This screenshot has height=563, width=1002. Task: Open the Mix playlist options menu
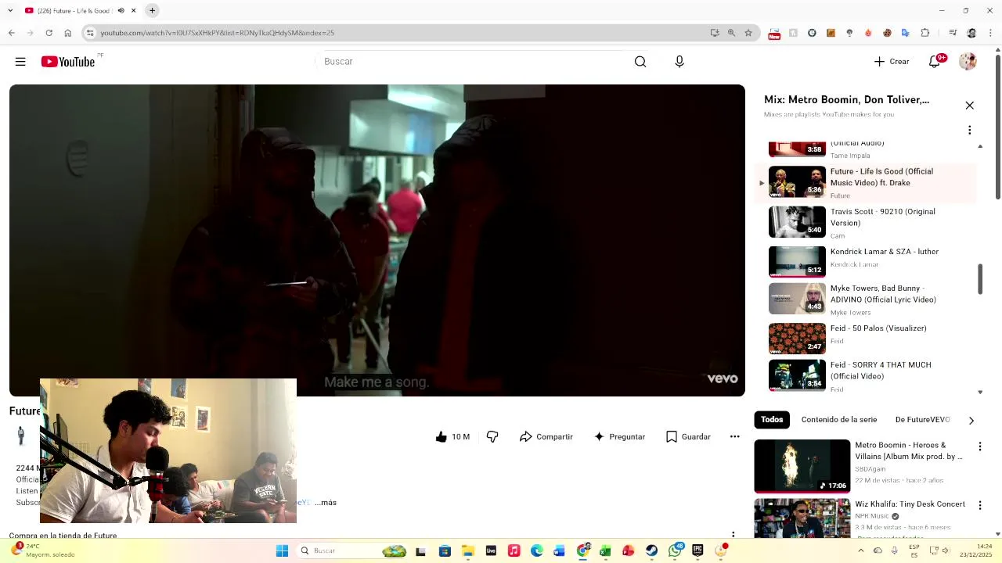[x=970, y=130]
